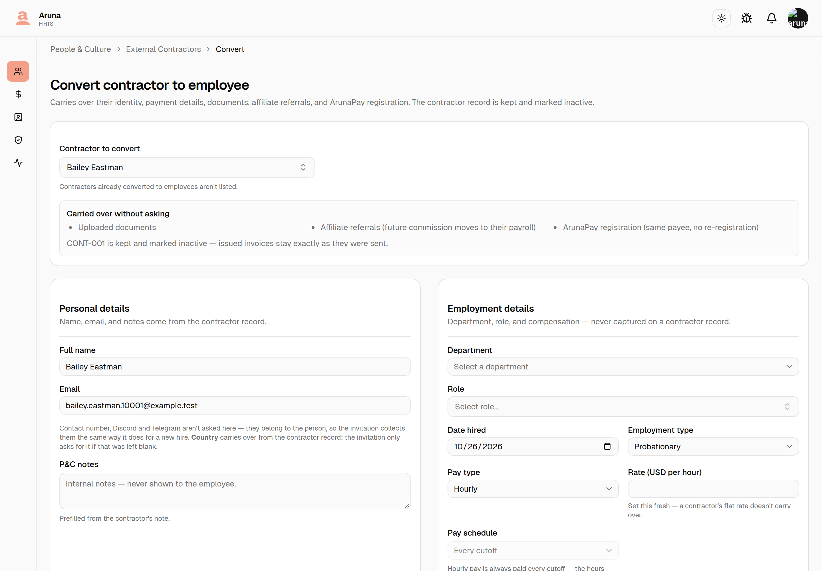This screenshot has width=822, height=571.
Task: Go to People & Culture breadcrumb
Action: tap(80, 49)
